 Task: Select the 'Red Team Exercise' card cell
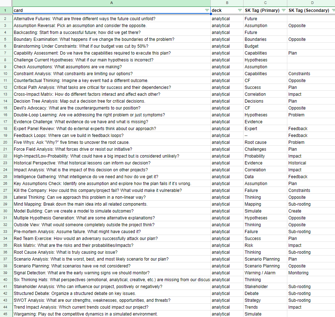coord(112,239)
